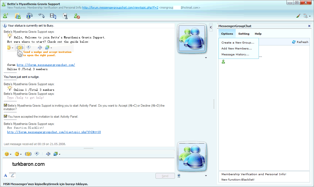Open the Setting menu in MessengerGroupChat

[x=244, y=34]
